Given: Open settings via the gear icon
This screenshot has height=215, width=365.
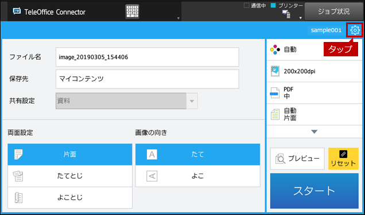Looking at the screenshot, I should point(355,30).
